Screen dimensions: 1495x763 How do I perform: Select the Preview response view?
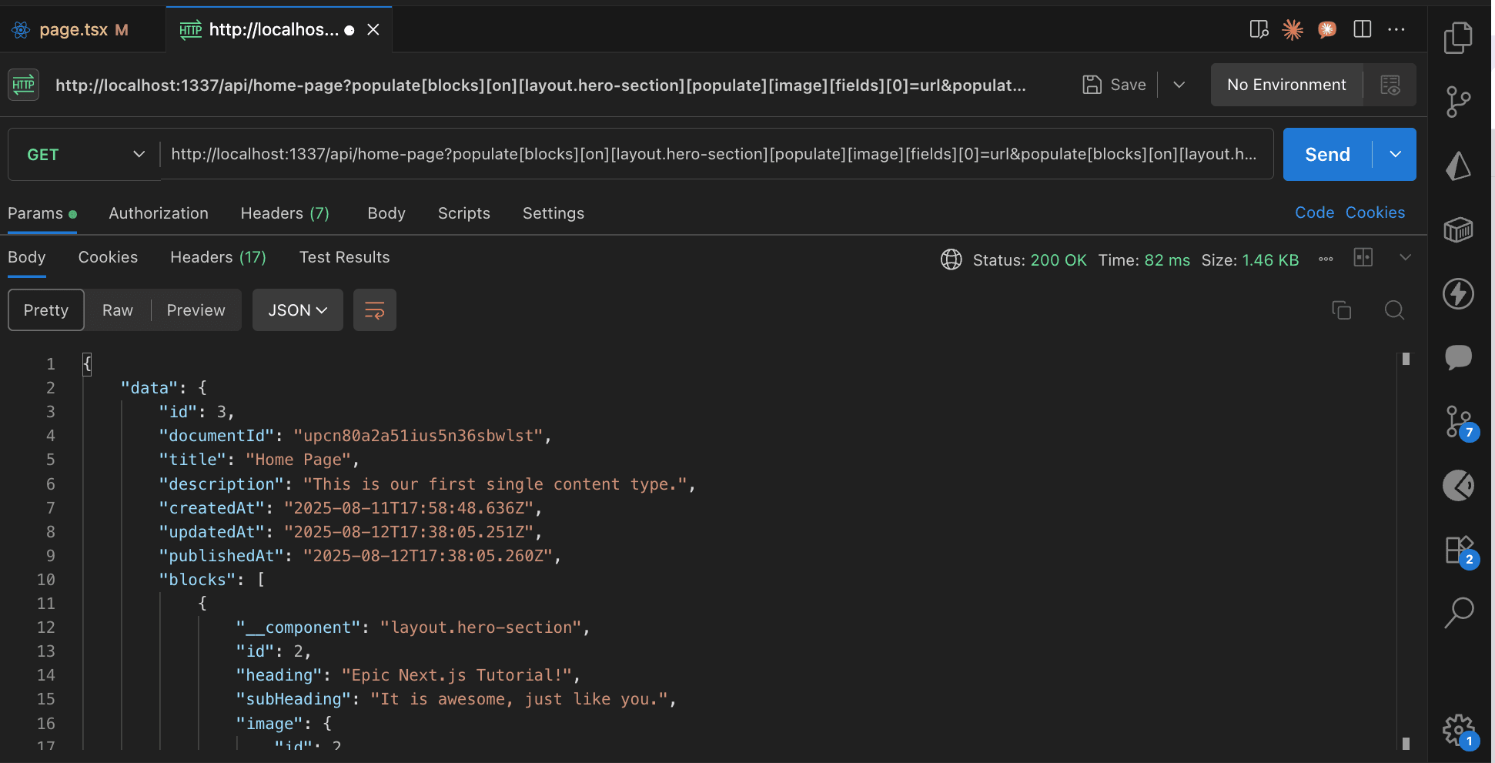click(196, 310)
